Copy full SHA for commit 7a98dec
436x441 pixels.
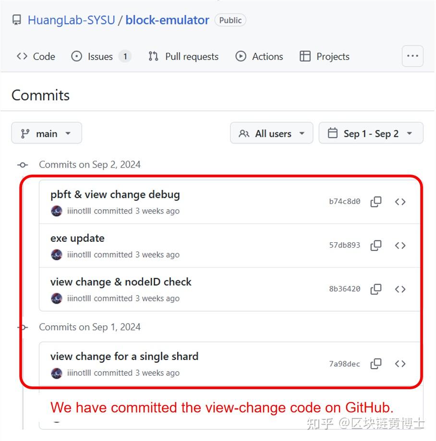(x=376, y=364)
